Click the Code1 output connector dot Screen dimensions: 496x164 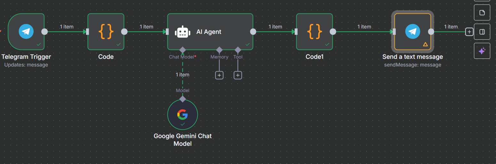(x=333, y=32)
